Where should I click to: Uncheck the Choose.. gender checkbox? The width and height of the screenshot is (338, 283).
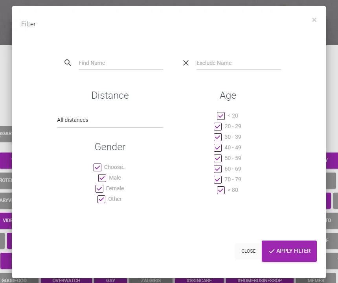coord(97,167)
